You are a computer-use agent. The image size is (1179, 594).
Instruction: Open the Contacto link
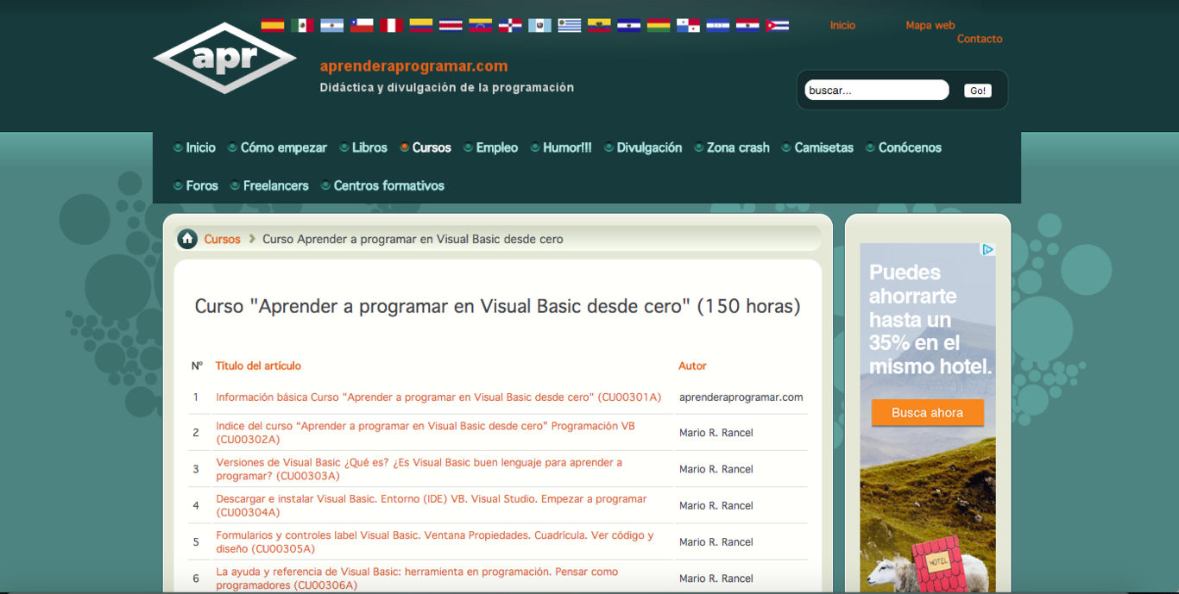[980, 39]
